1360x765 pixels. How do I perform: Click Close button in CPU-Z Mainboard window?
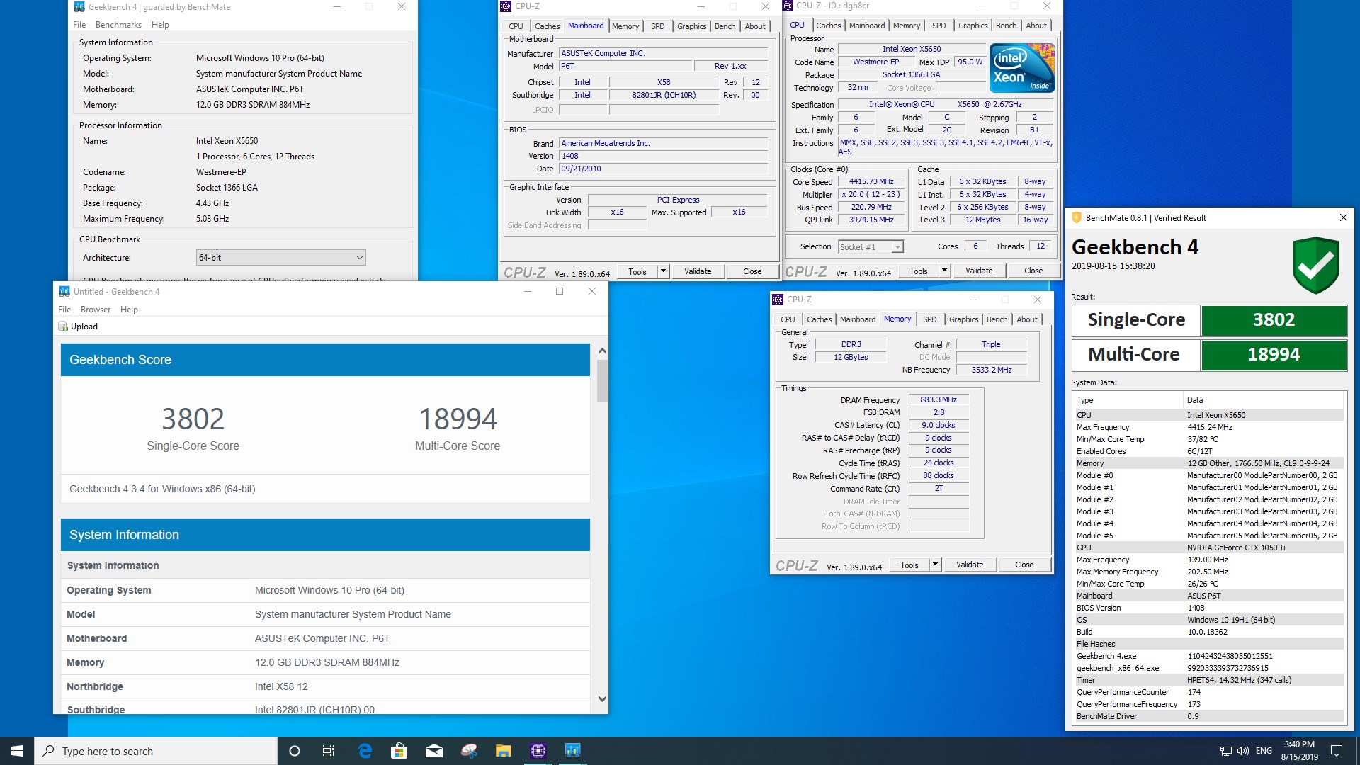point(752,271)
